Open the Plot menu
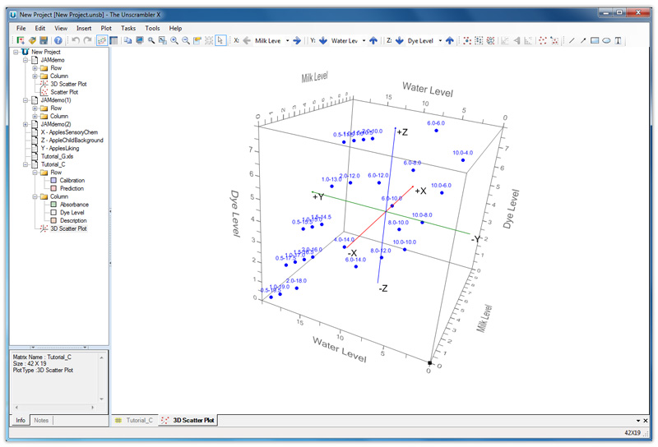This screenshot has height=447, width=658. (106, 28)
